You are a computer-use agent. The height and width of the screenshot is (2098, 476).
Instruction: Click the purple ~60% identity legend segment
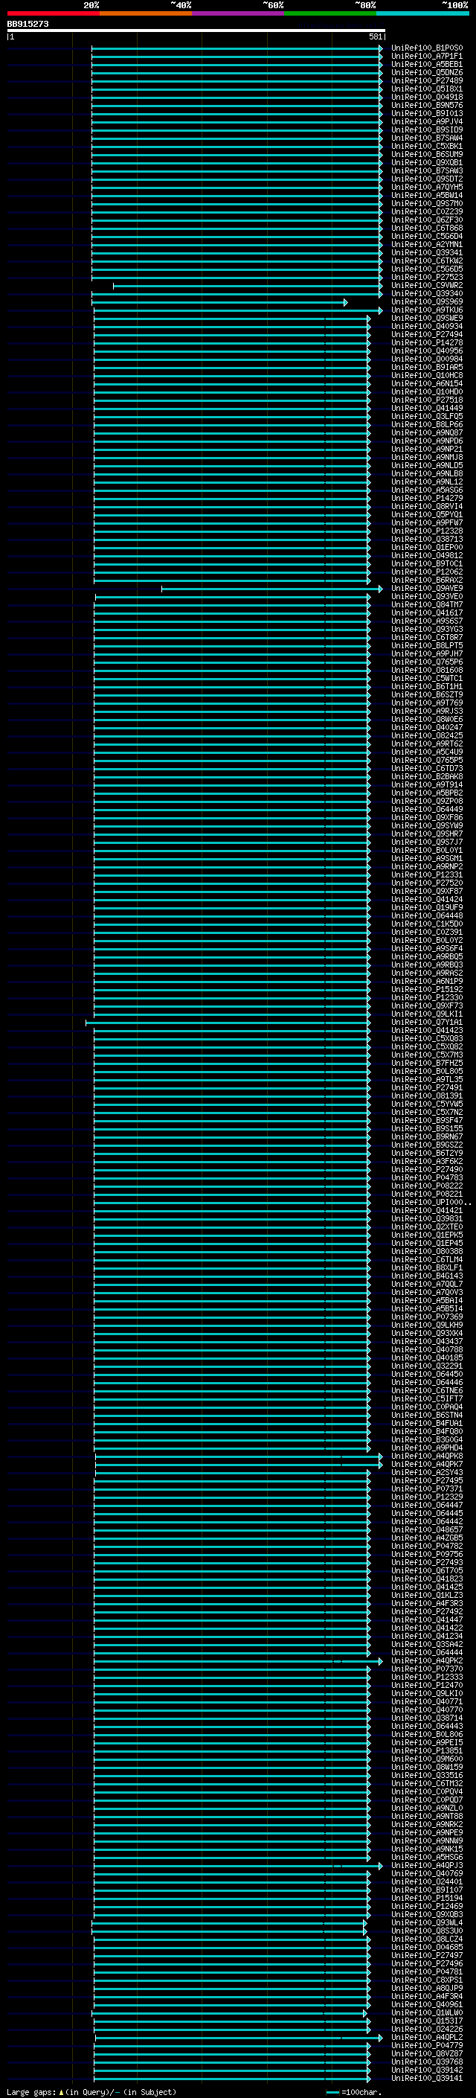point(239,13)
